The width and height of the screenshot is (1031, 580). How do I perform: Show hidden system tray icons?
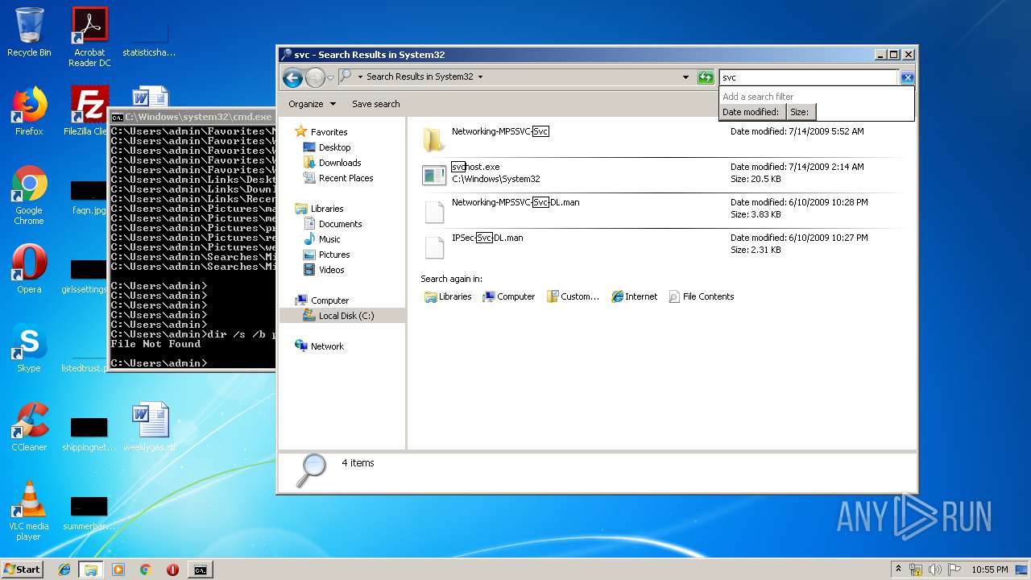tap(899, 570)
